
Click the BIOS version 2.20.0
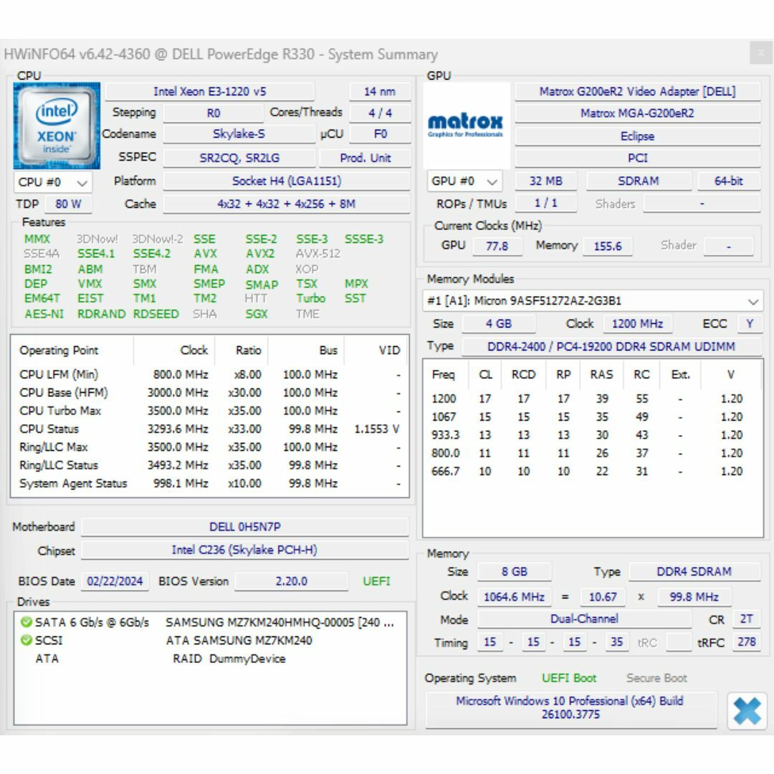click(x=291, y=581)
